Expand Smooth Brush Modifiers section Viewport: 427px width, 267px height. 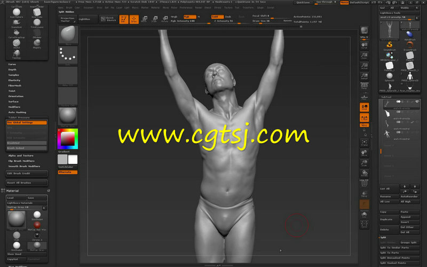point(24,166)
